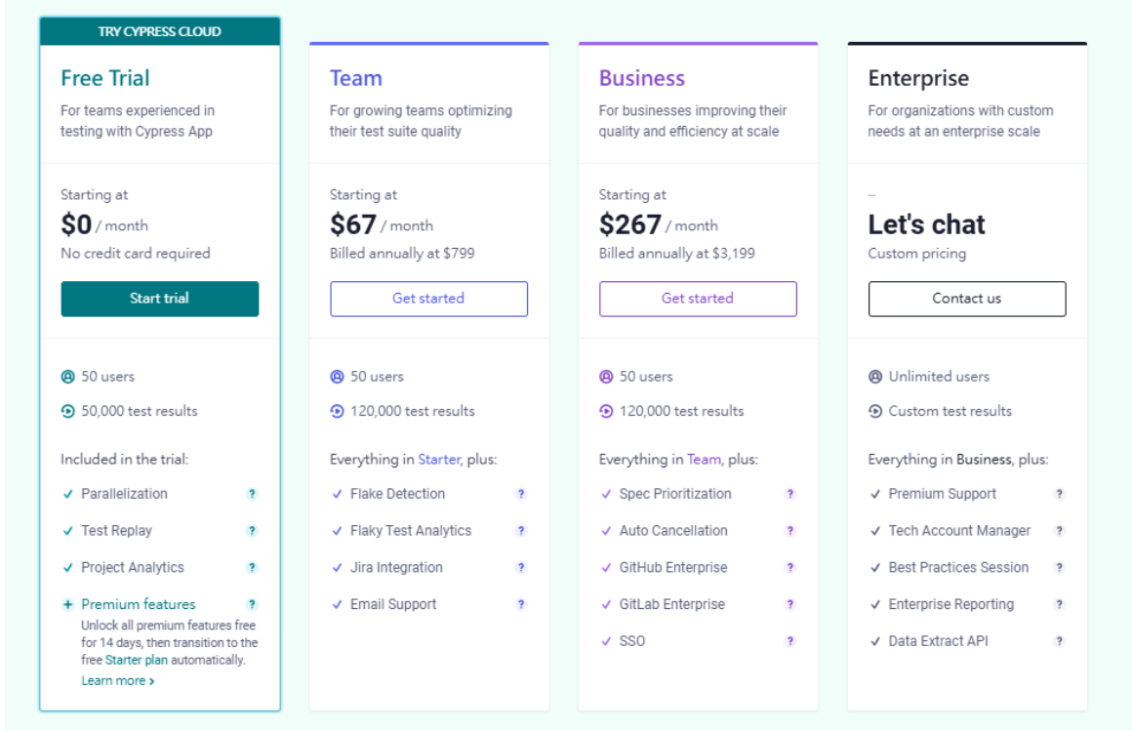Viewport: 1132px width, 730px height.
Task: Click help icon next to Flaky Test Analytics
Action: tap(521, 531)
